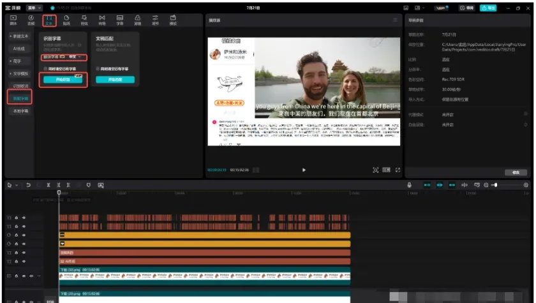The width and height of the screenshot is (536, 303).
Task: Play the preview video
Action: pyautogui.click(x=304, y=170)
